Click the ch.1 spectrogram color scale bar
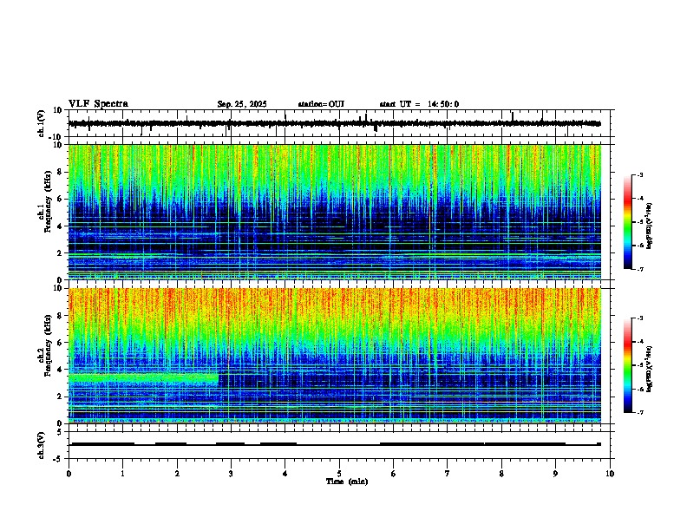Image resolution: width=687 pixels, height=531 pixels. [x=627, y=222]
